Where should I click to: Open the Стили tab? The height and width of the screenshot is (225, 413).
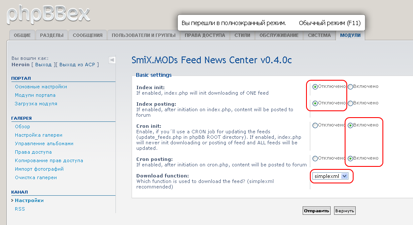tap(242, 35)
